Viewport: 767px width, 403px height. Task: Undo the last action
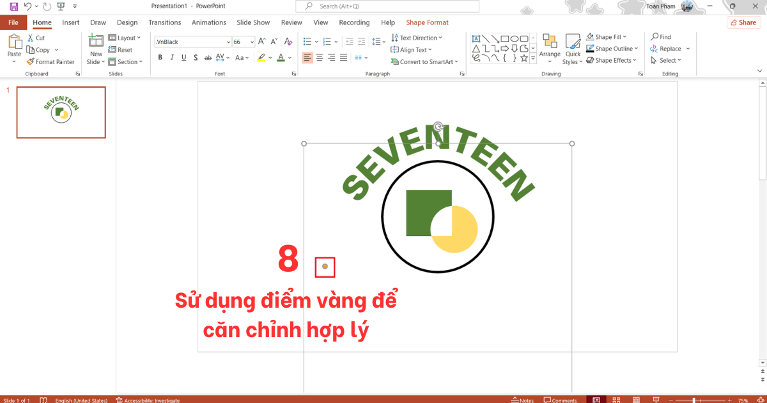[27, 6]
